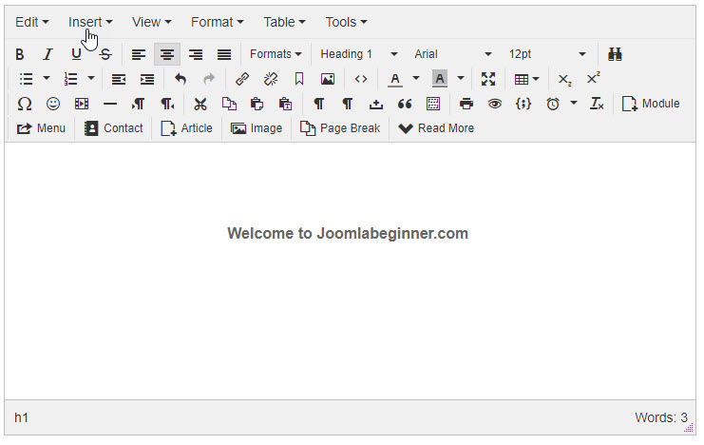Open the Format menu
Image resolution: width=704 pixels, height=445 pixels.
217,22
